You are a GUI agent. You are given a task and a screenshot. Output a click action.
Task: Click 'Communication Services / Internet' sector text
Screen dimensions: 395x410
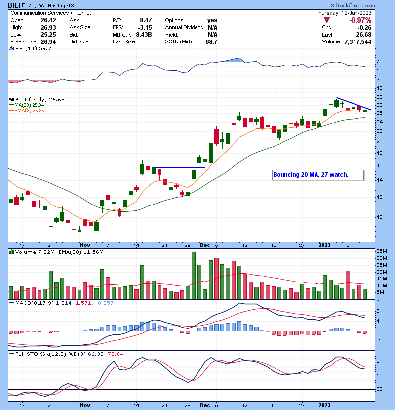coord(51,13)
